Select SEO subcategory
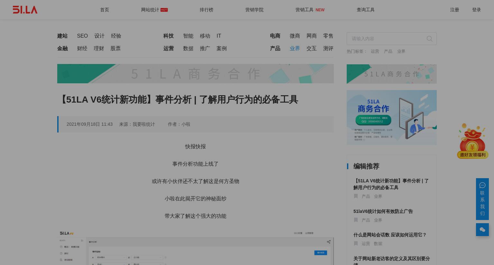Image resolution: width=494 pixels, height=265 pixels. pyautogui.click(x=82, y=36)
